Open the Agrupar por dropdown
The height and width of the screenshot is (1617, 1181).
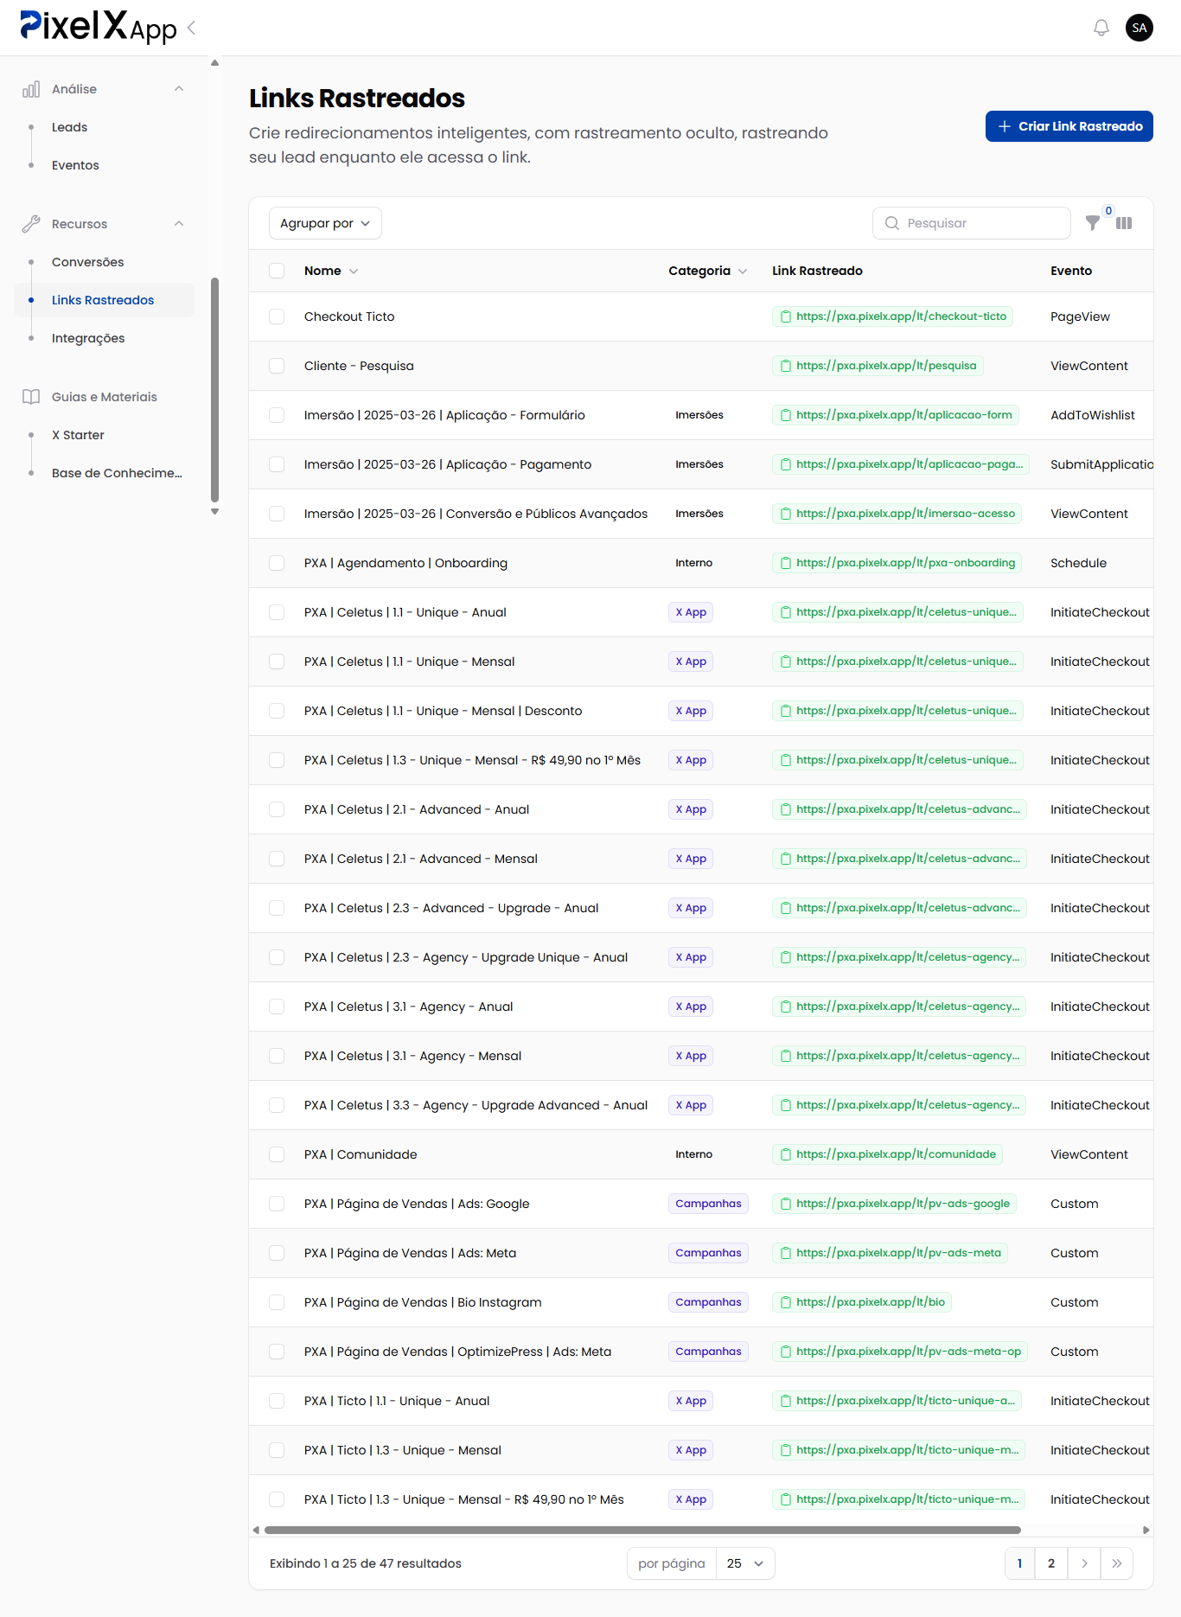[x=325, y=223]
